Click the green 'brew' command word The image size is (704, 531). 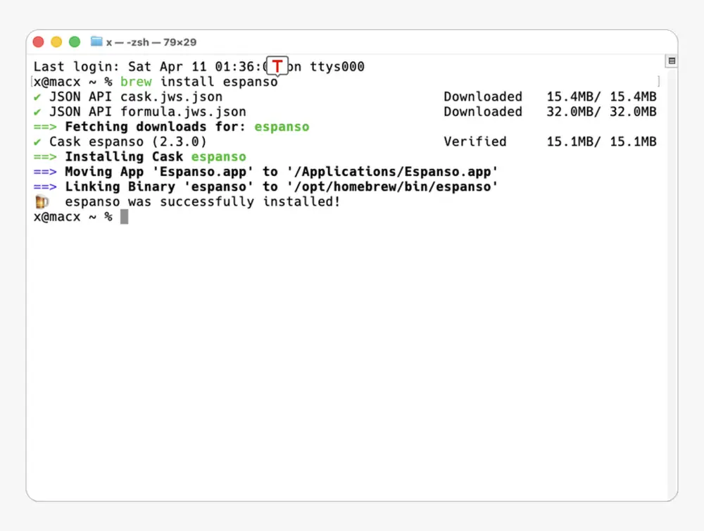[x=136, y=82]
